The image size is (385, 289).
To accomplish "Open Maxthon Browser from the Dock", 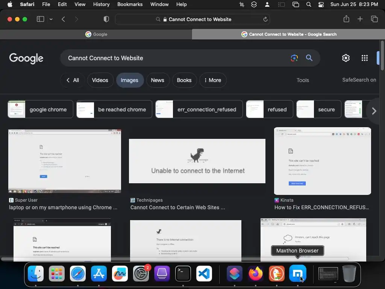I will [298, 274].
